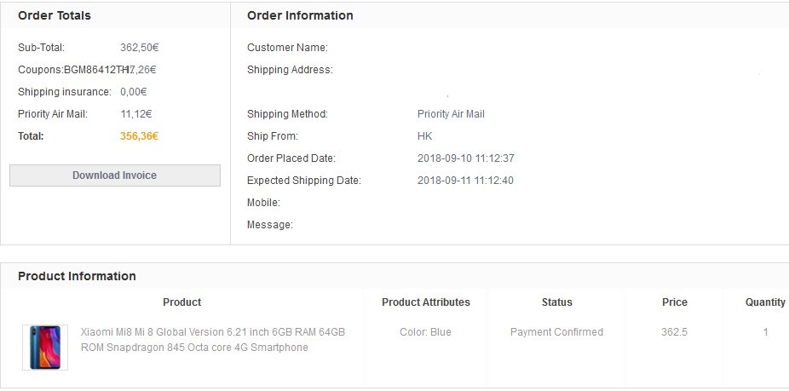
Task: Click the product price 362.5 cell
Action: 674,332
